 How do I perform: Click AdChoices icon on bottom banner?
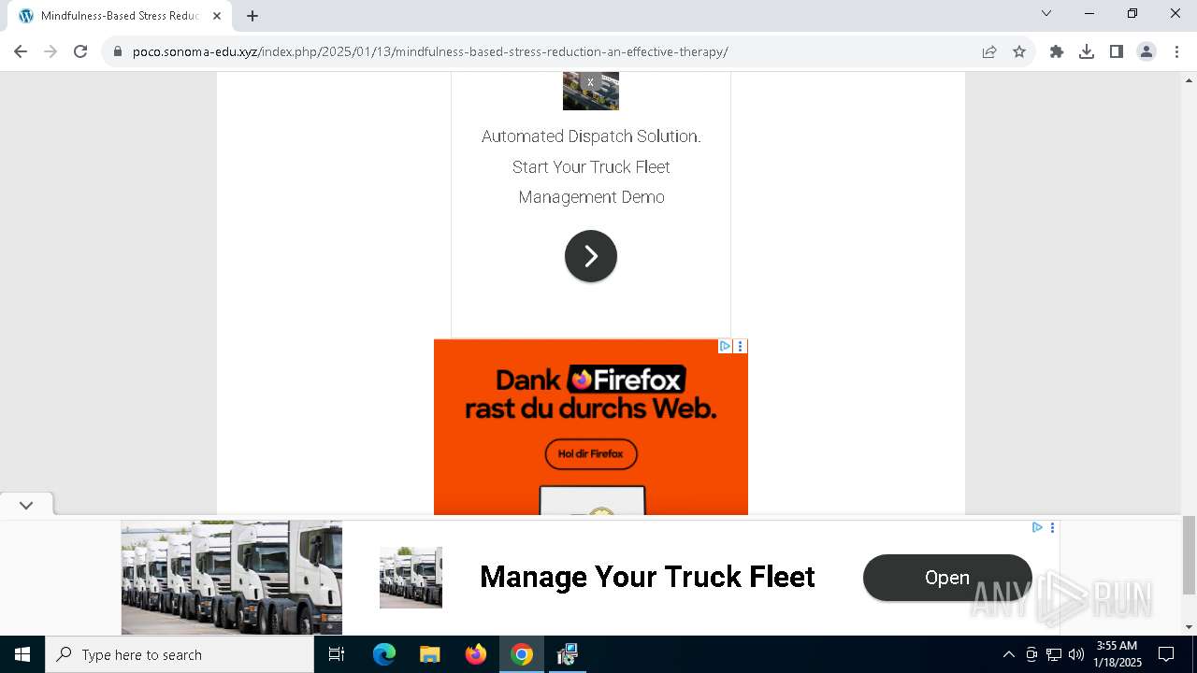click(1037, 527)
